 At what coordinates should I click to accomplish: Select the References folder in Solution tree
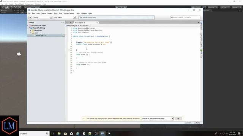click(38, 30)
